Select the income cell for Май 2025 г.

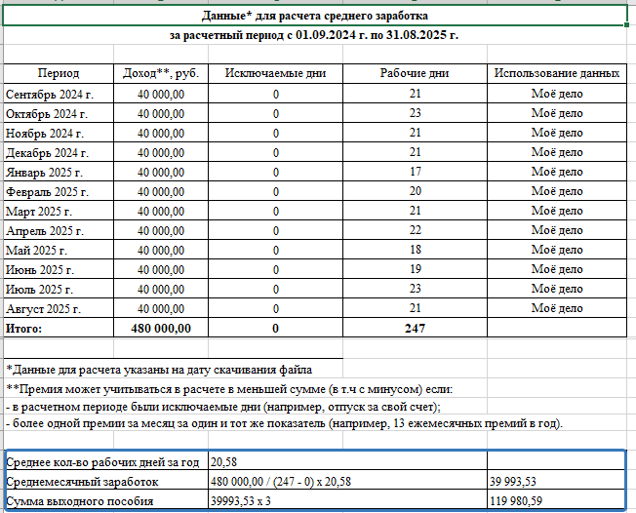coord(161,250)
